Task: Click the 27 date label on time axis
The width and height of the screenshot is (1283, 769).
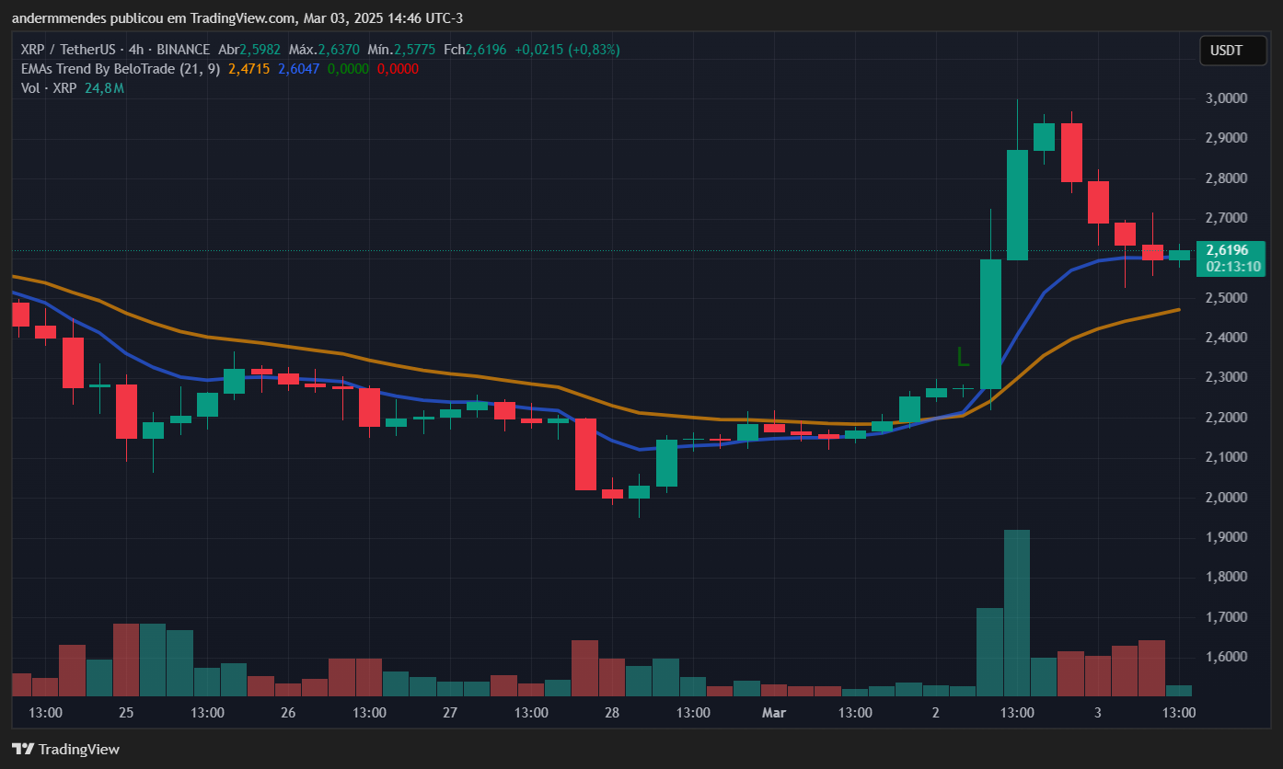Action: point(450,713)
